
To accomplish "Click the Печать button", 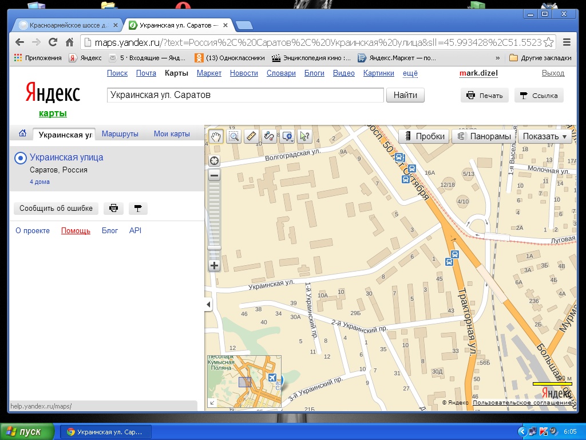I will tap(484, 96).
